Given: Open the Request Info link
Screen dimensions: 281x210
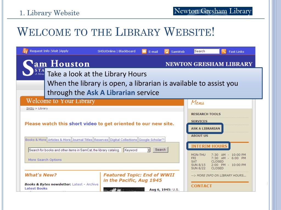Looking at the screenshot, I should (x=40, y=51).
